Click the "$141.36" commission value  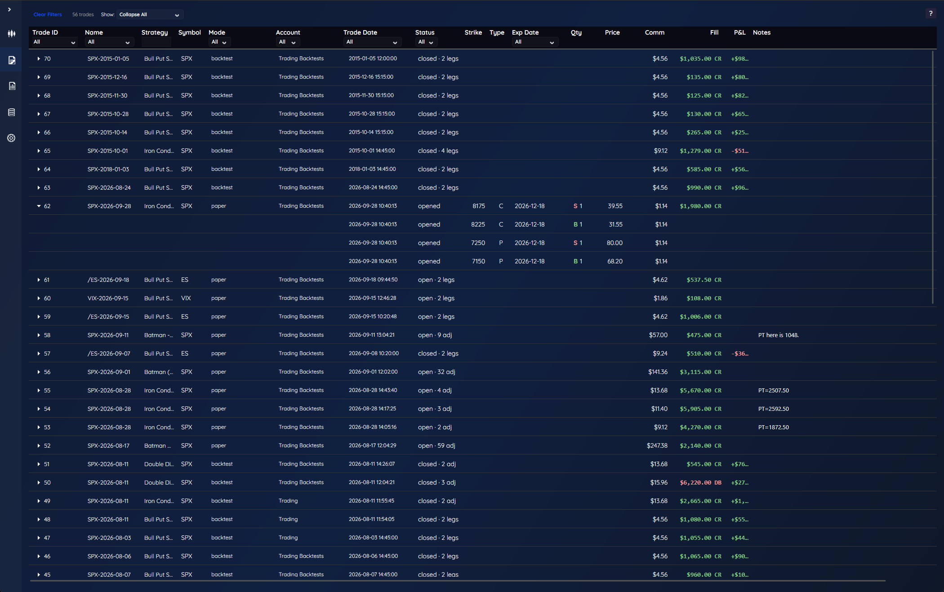point(658,372)
